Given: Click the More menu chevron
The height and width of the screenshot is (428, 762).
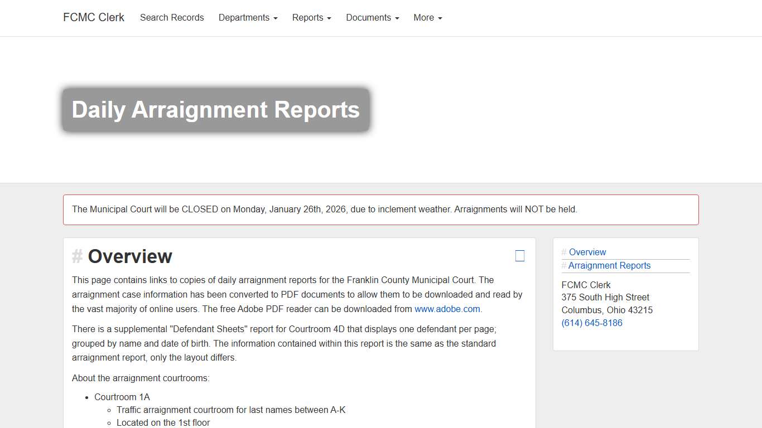Looking at the screenshot, I should coord(439,18).
